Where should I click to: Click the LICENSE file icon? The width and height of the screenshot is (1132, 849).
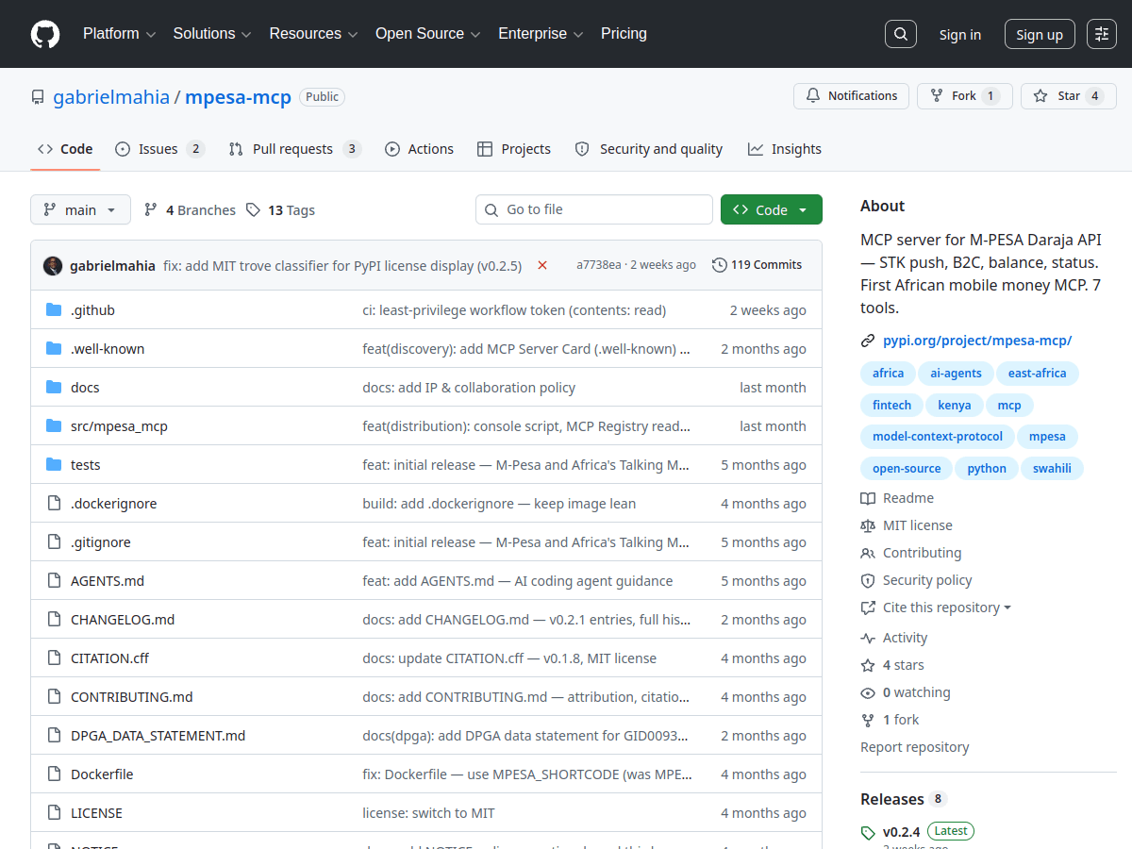pyautogui.click(x=54, y=813)
